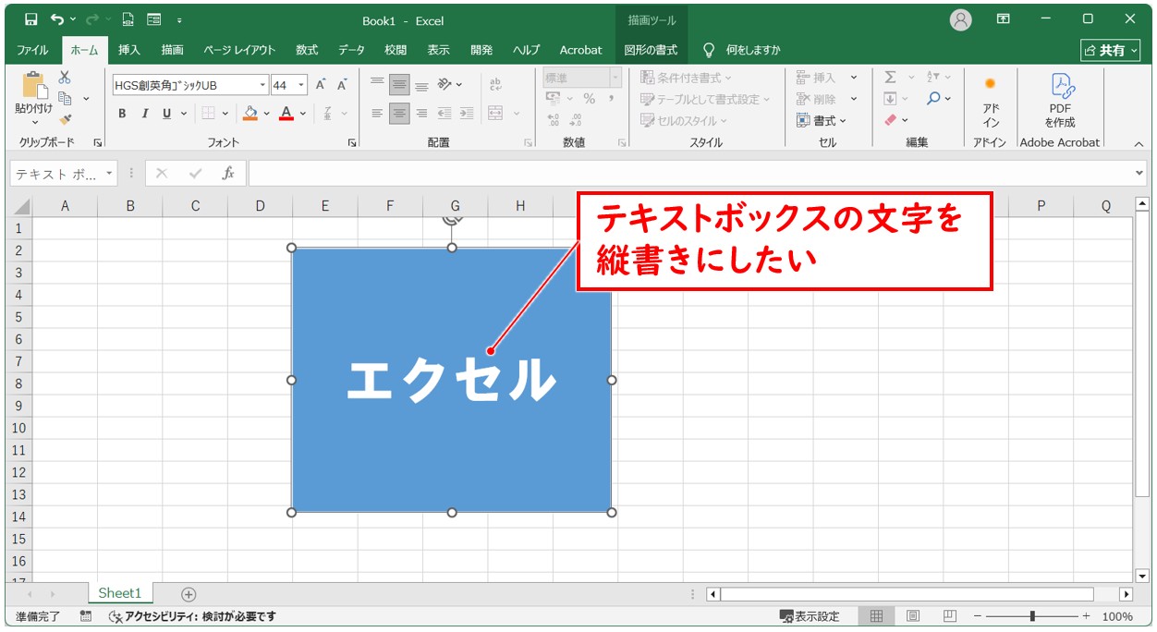Click the Tell me search box

click(x=742, y=50)
